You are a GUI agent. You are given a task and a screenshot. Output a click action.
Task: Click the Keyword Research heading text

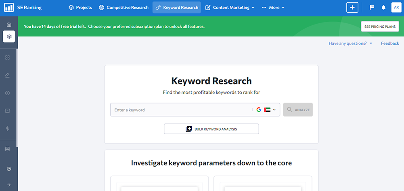(x=211, y=81)
